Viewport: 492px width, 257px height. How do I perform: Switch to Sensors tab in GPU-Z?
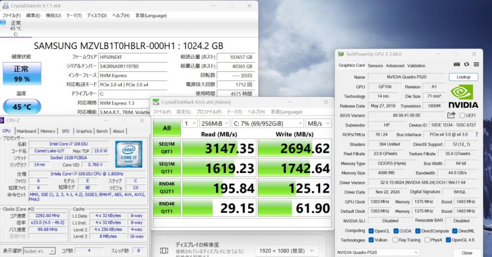375,65
